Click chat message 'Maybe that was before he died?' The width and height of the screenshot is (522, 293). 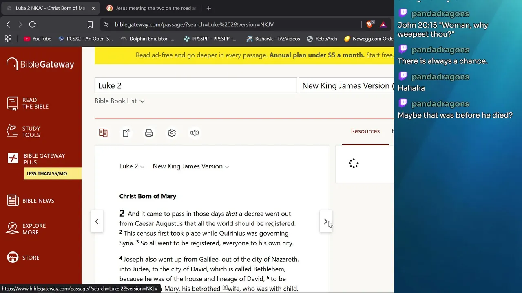click(x=455, y=115)
